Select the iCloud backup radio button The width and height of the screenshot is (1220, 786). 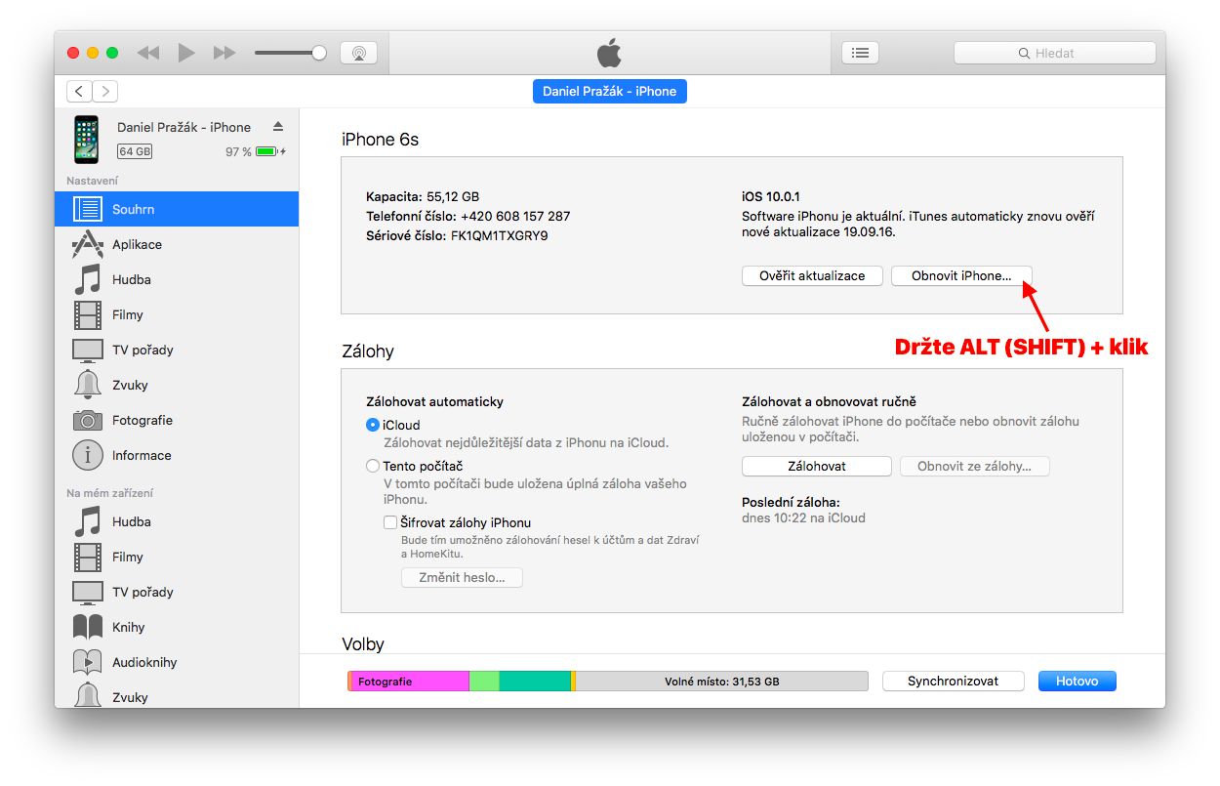(373, 425)
